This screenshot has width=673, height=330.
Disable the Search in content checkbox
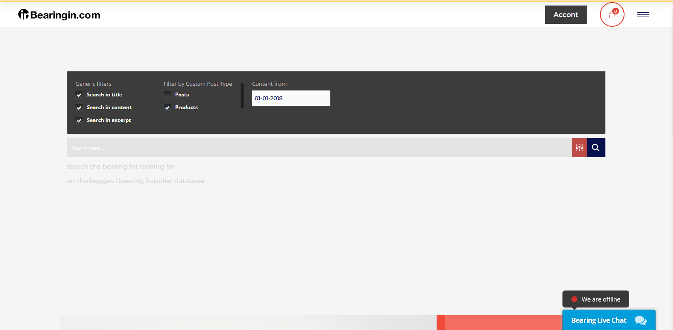79,107
